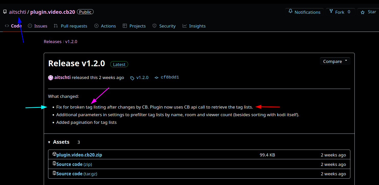Go to Releases breadcrumb link
Viewport: 379px width, 185px height.
[x=53, y=42]
